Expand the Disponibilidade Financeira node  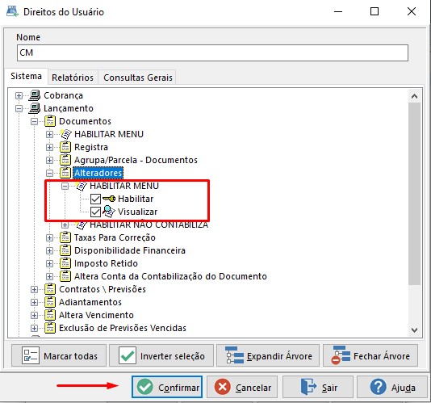coord(49,250)
